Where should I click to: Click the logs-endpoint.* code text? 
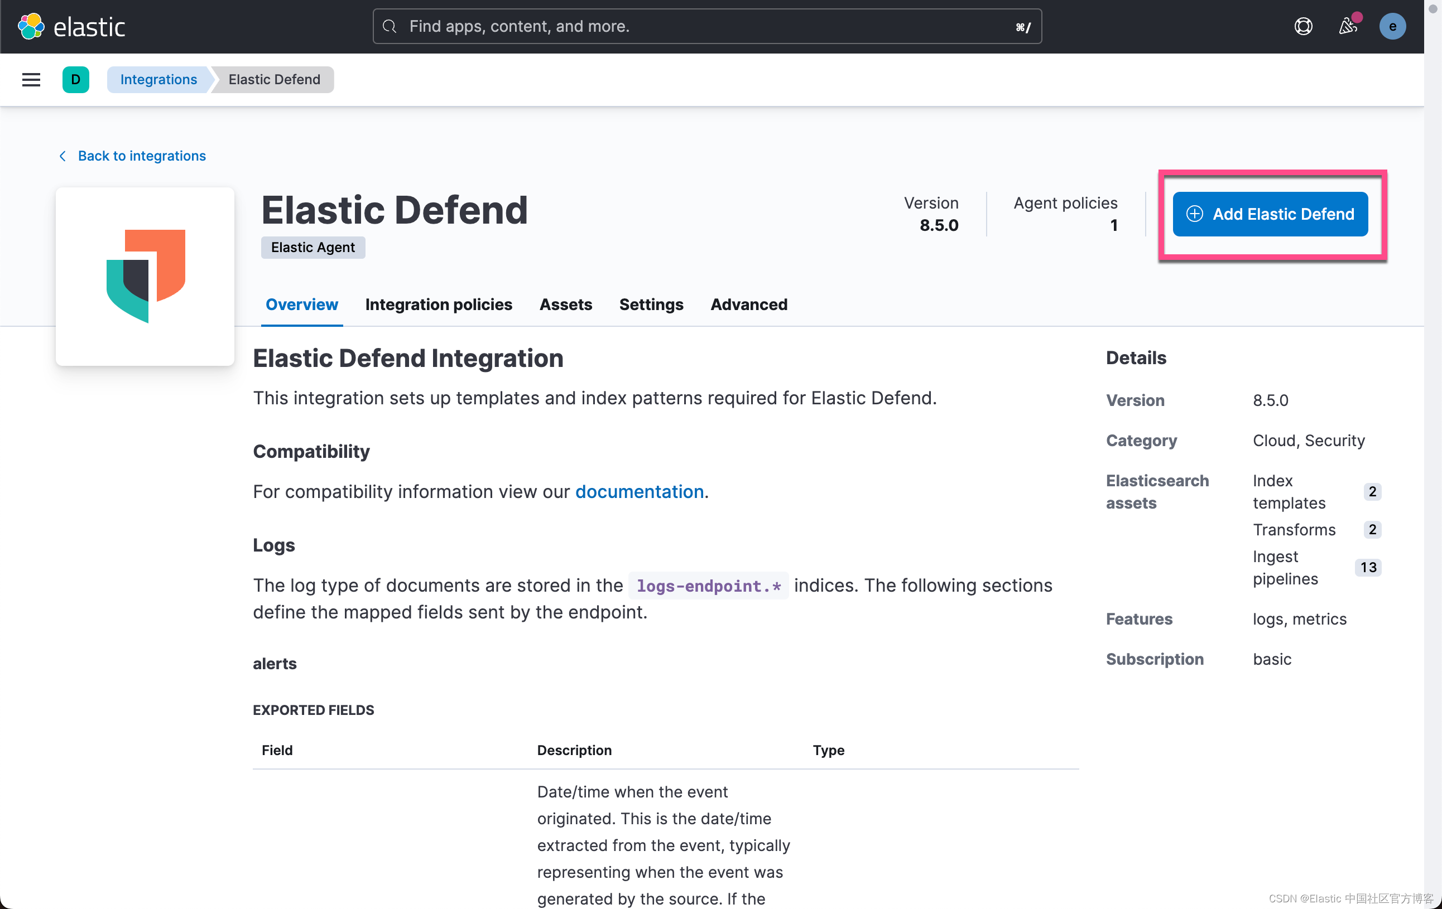coord(708,585)
